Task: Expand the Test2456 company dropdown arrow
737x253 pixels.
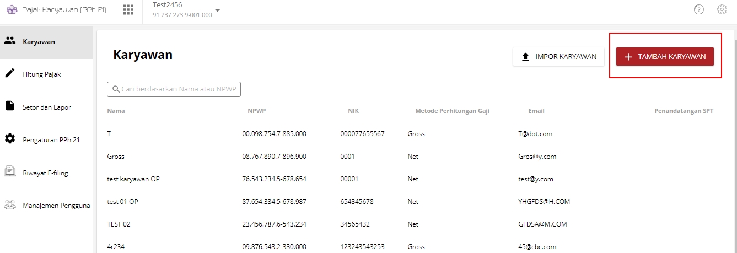Action: coord(218,10)
